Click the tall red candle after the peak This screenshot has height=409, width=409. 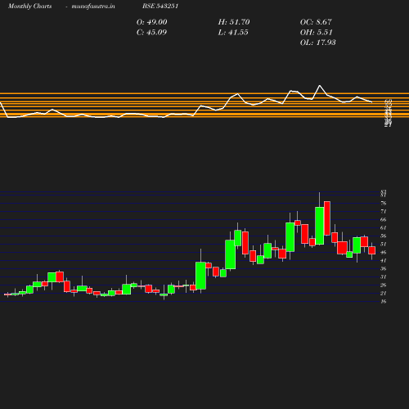click(327, 218)
